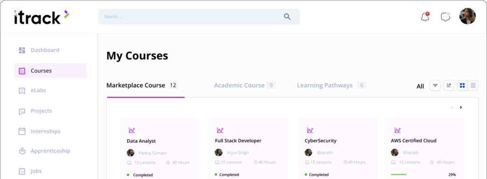The width and height of the screenshot is (487, 179).
Task: Click the Courses sidebar icon
Action: pyautogui.click(x=22, y=71)
